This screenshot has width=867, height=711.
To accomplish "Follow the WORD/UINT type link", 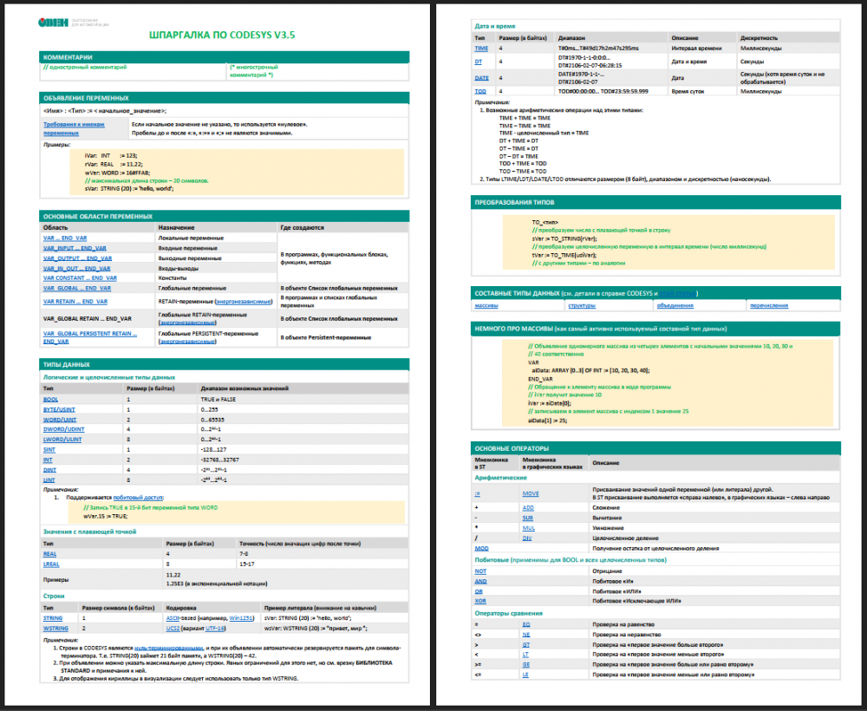I will [x=60, y=419].
